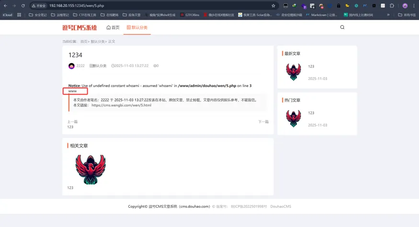
Task: Click the related article phoenix thumbnail
Action: (x=91, y=169)
